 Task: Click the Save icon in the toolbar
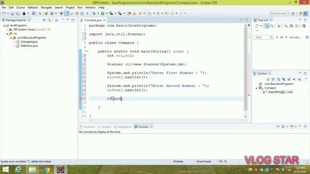coord(12,14)
